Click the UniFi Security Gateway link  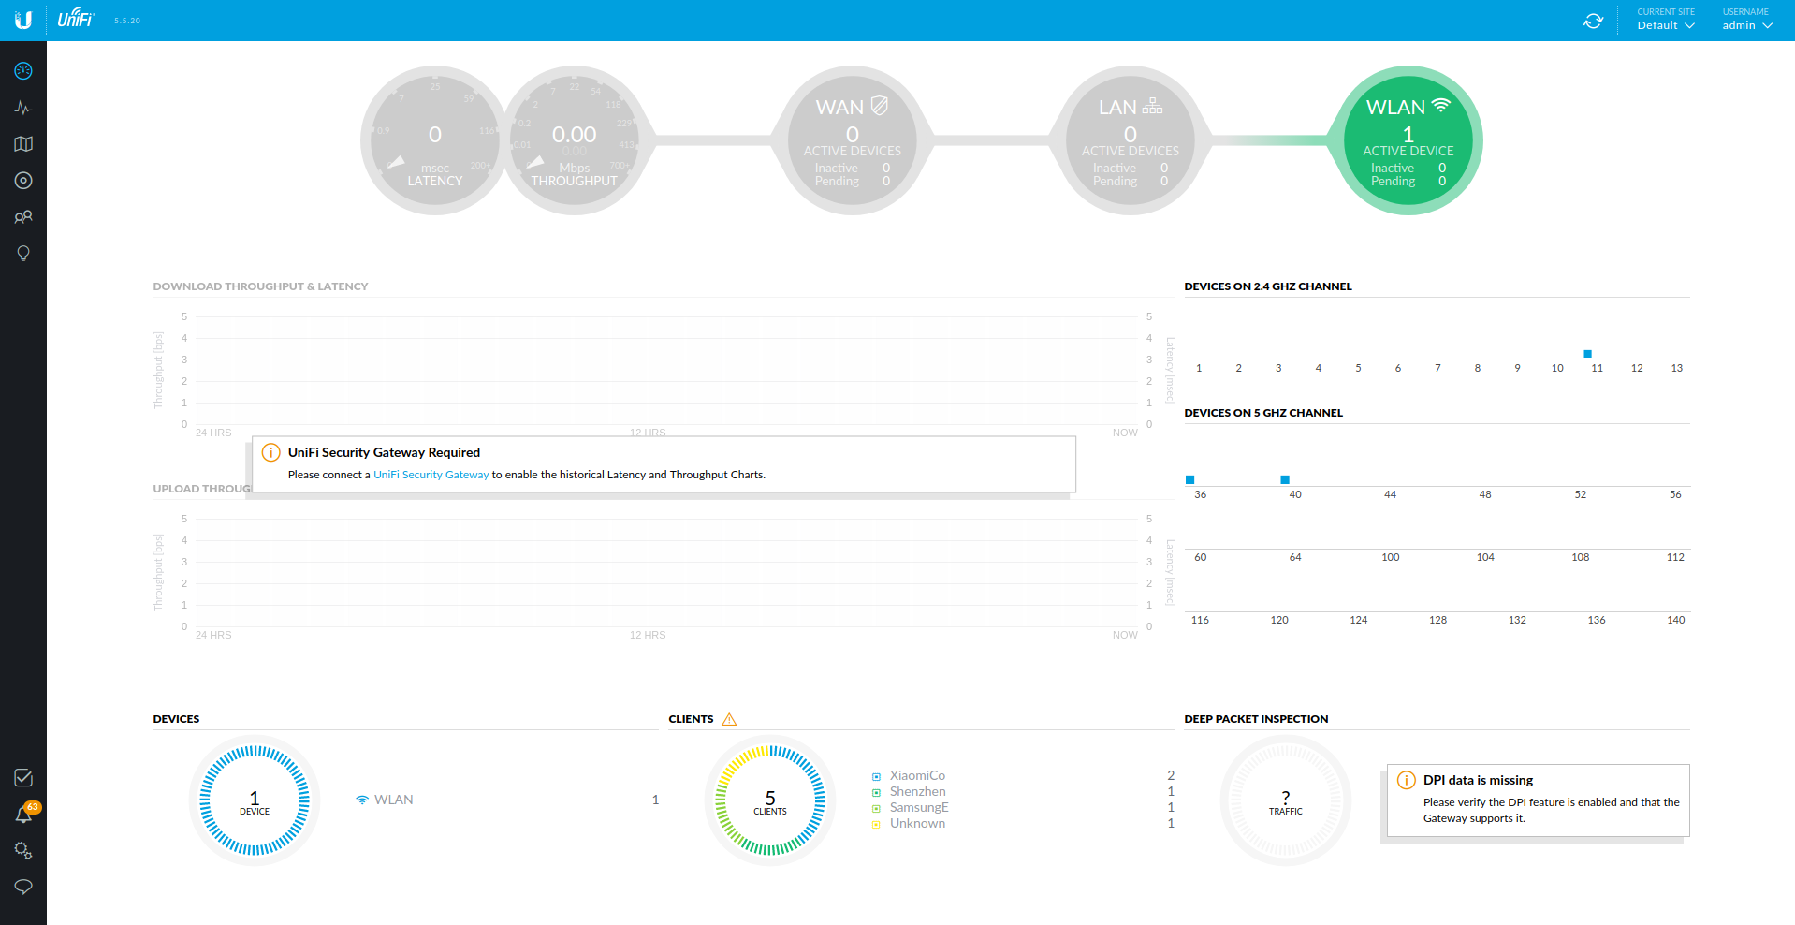click(x=431, y=475)
